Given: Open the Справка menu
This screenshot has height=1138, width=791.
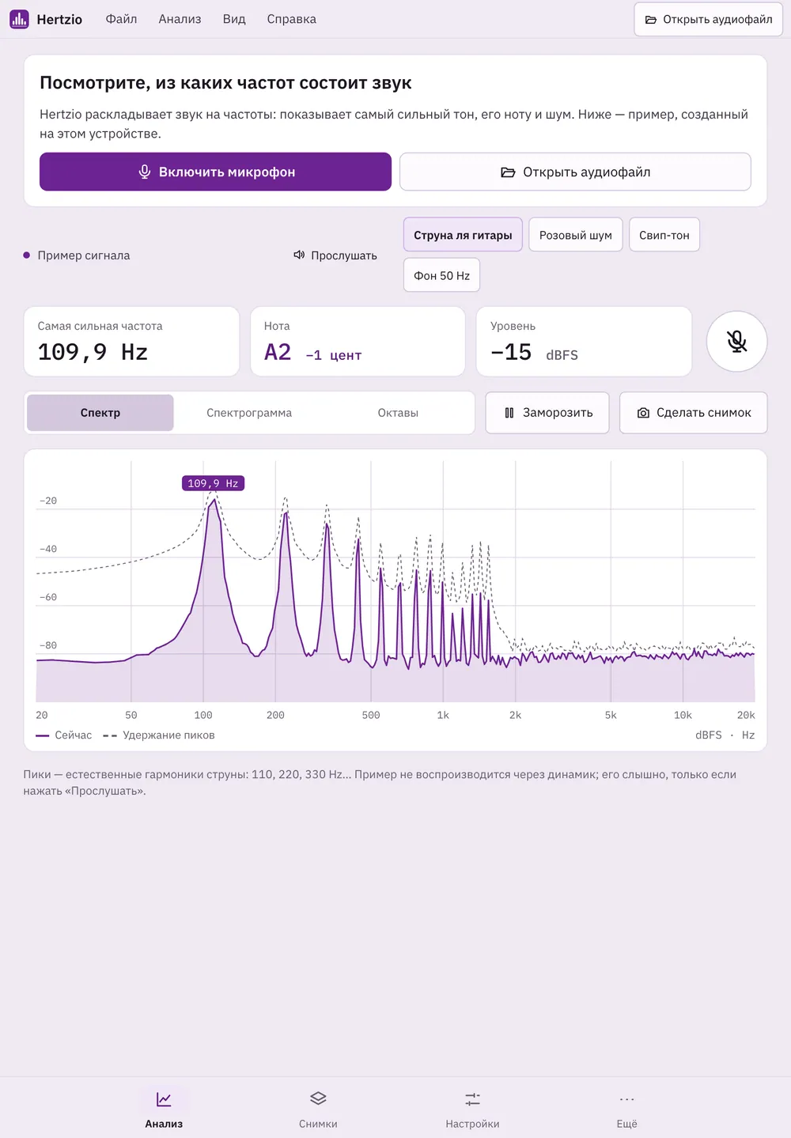Looking at the screenshot, I should 291,19.
